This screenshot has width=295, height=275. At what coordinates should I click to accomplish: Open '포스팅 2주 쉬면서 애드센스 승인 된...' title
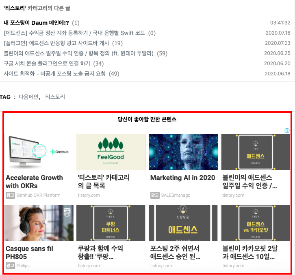[x=175, y=253]
